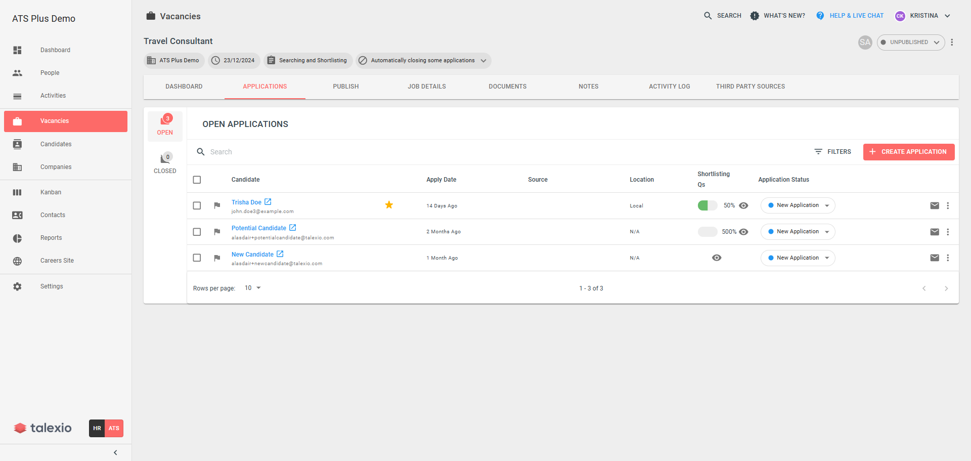Open Trisha Doe in new window icon

click(x=268, y=202)
